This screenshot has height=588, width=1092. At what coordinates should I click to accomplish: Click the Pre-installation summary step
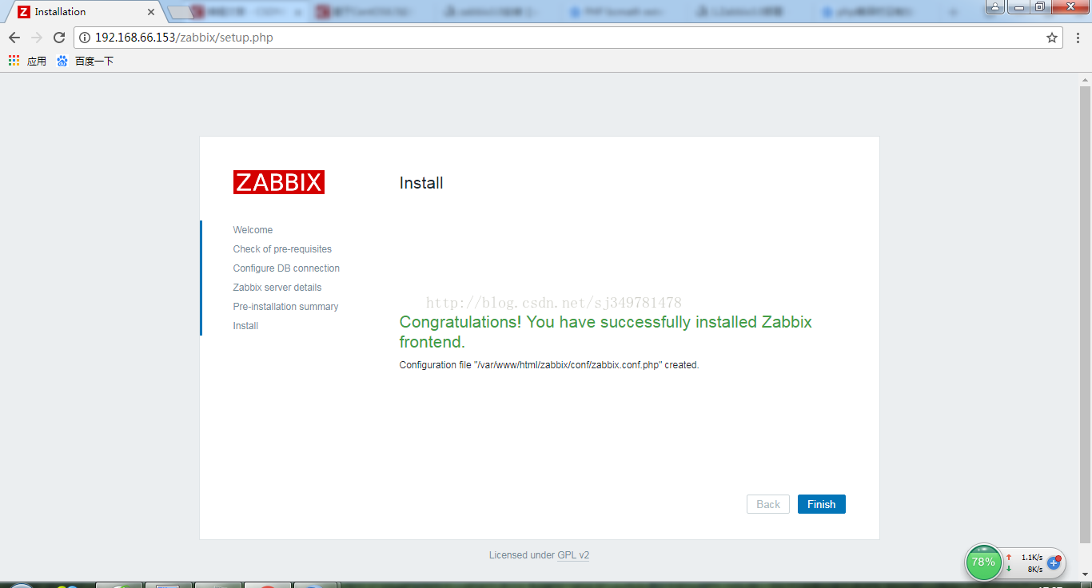tap(285, 307)
